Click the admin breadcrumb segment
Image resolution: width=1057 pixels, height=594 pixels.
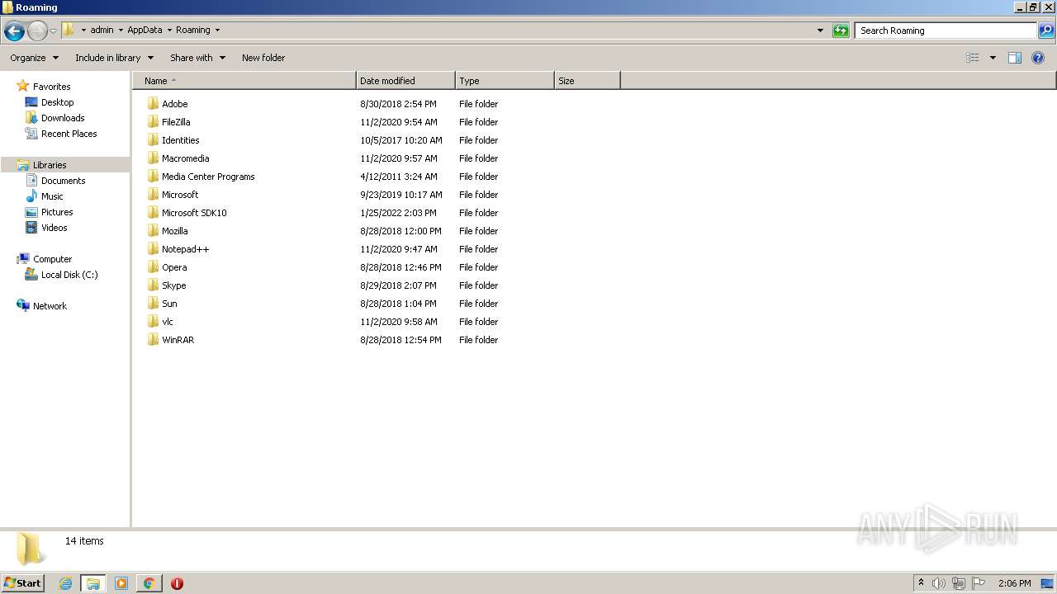(x=102, y=30)
